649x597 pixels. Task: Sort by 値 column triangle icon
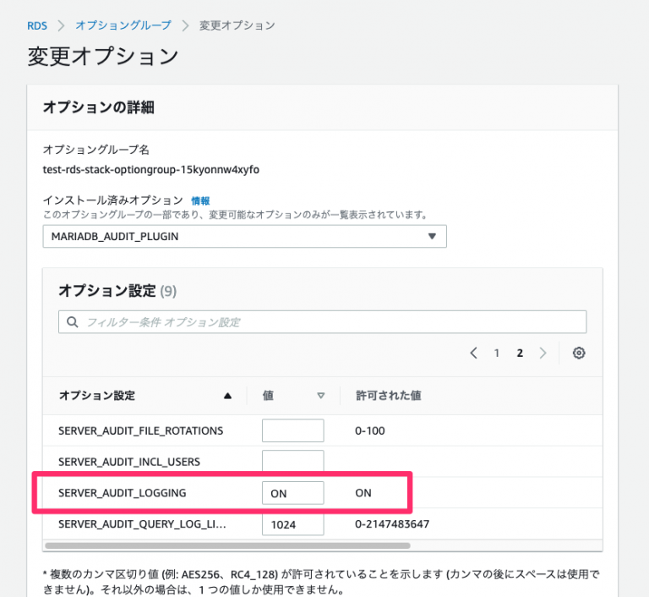pos(320,396)
